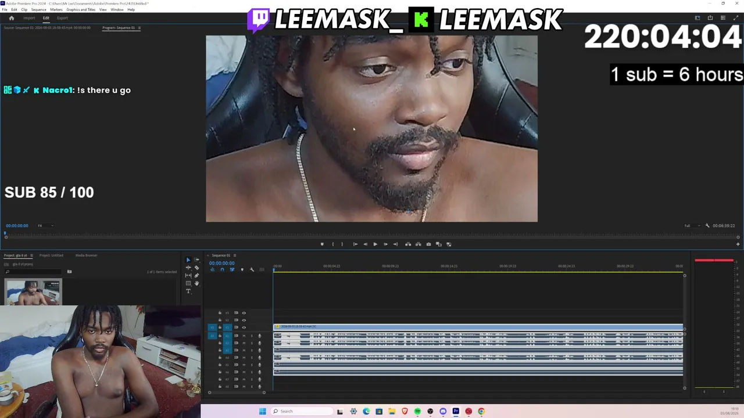Pick the Razor tool
This screenshot has width=744, height=418.
tap(196, 268)
